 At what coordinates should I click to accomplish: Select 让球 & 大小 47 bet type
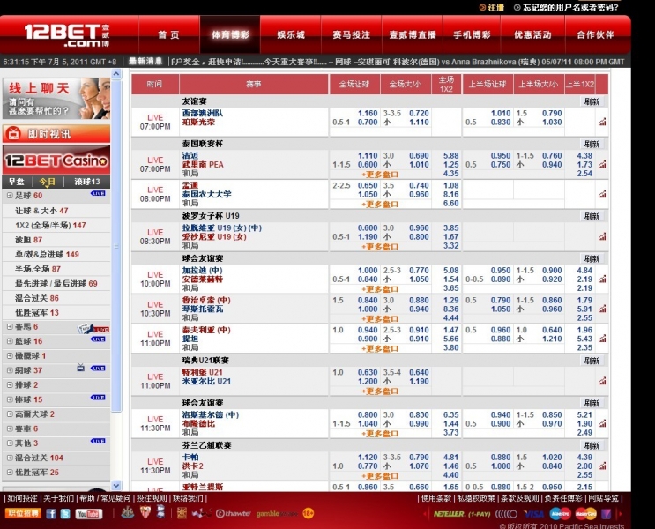point(41,211)
